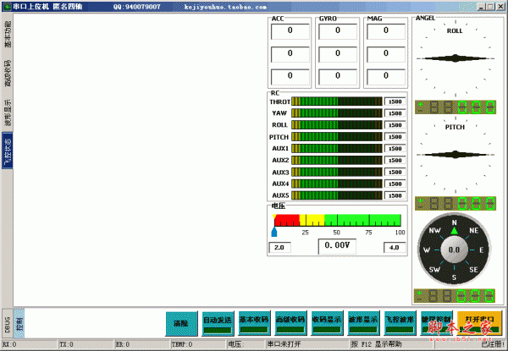Click the voltage color gauge bar
This screenshot has height=351, width=508.
(x=337, y=220)
